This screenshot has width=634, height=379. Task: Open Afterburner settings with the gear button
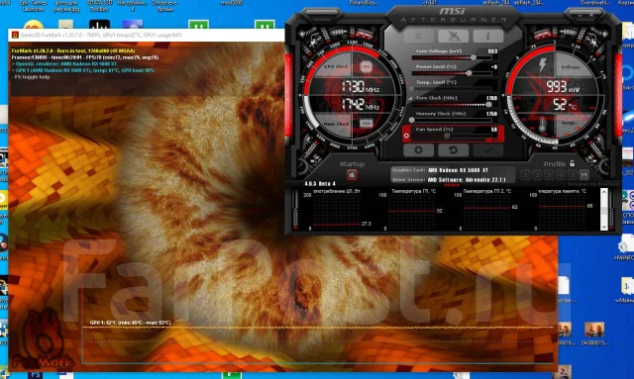coord(418,149)
